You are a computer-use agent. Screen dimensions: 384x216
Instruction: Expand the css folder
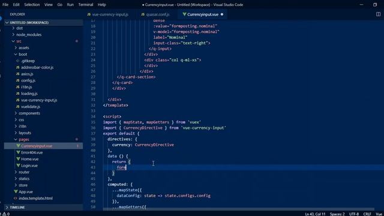tap(44, 120)
